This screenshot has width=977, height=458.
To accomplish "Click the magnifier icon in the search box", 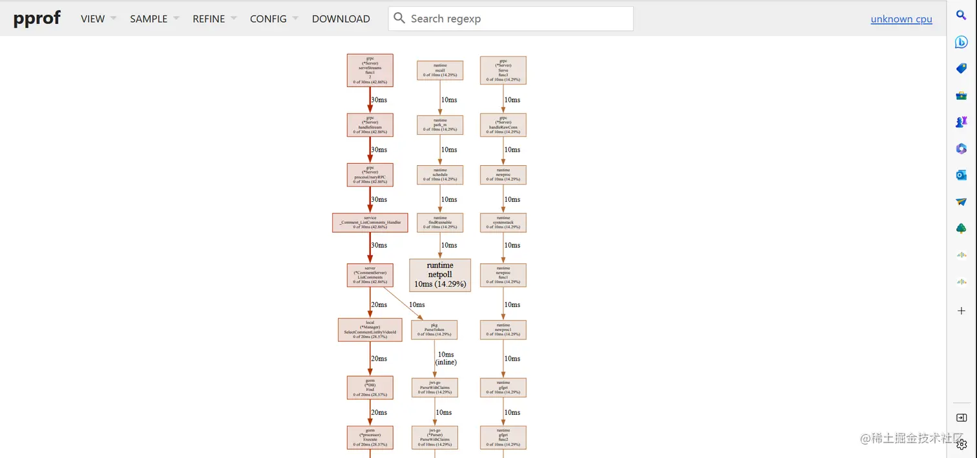I will (x=399, y=18).
